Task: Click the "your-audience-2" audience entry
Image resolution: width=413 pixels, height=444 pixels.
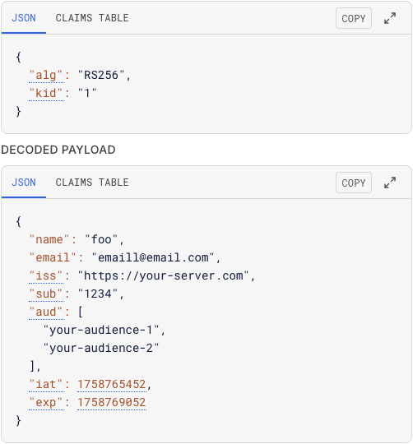Action: click(x=101, y=349)
